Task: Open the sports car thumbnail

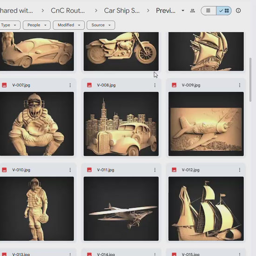Action: 37,51
